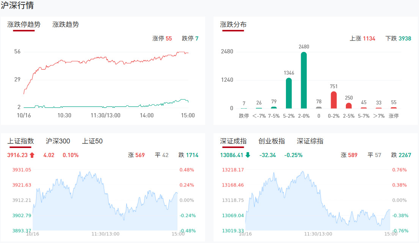Click the 涨停 55 legend label
Image resolution: width=419 pixels, height=243 pixels.
[162, 39]
